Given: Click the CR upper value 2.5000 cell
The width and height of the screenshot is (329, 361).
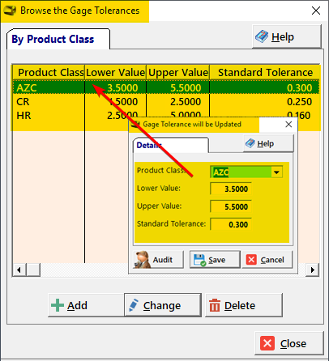Looking at the screenshot, I should click(x=178, y=102).
